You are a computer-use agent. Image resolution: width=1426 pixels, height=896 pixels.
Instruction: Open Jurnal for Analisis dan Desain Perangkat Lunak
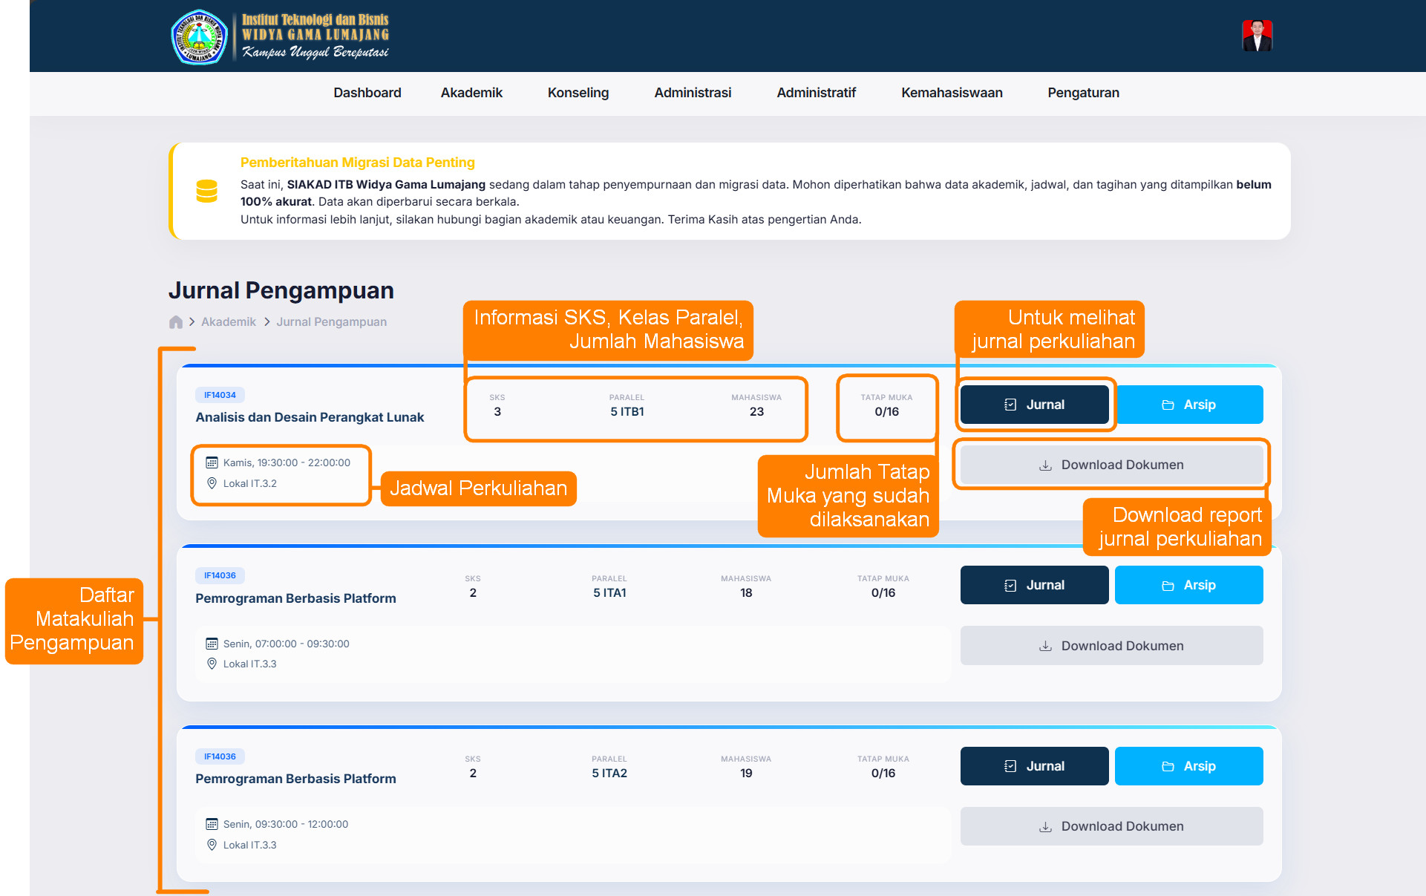(x=1034, y=405)
